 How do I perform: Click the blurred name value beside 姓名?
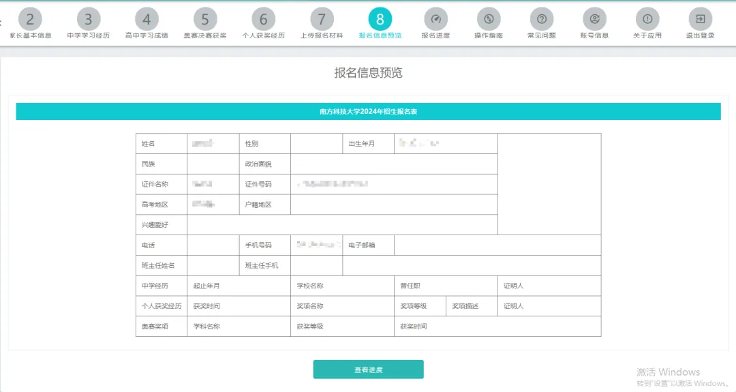tap(203, 143)
